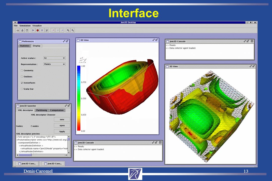Start simulation with the play-step icon

(x=33, y=30)
